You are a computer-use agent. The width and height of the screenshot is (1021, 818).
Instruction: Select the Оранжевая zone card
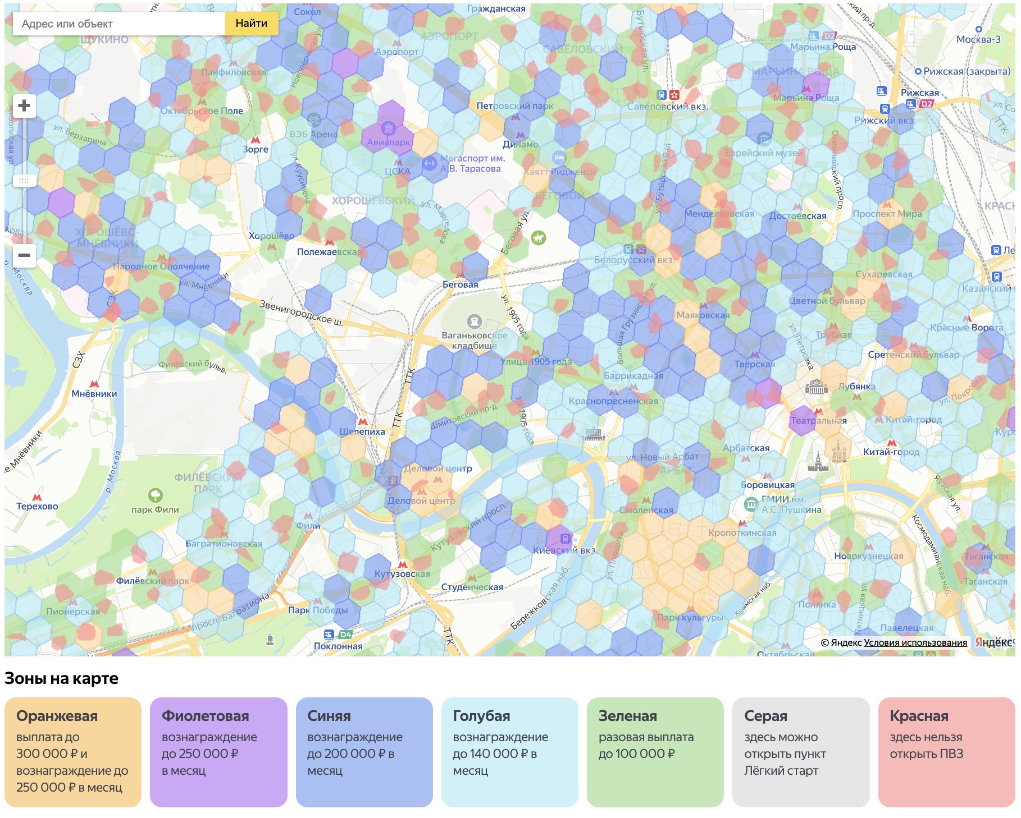click(x=73, y=752)
